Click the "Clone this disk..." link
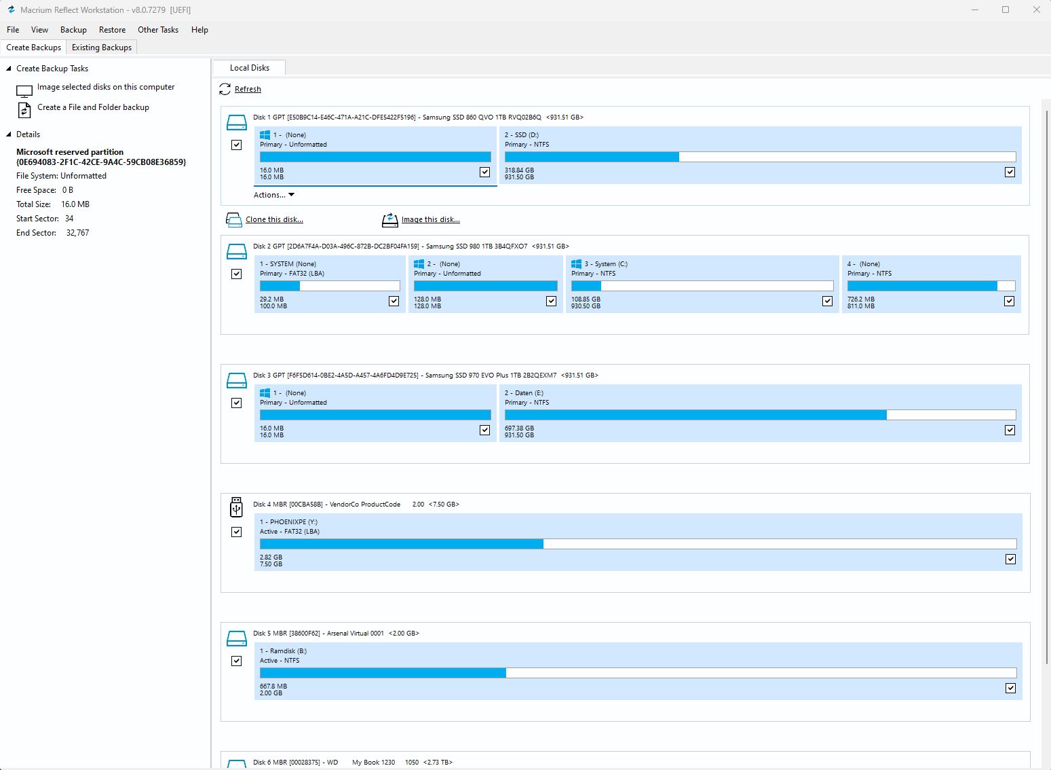The image size is (1051, 770). click(x=274, y=219)
